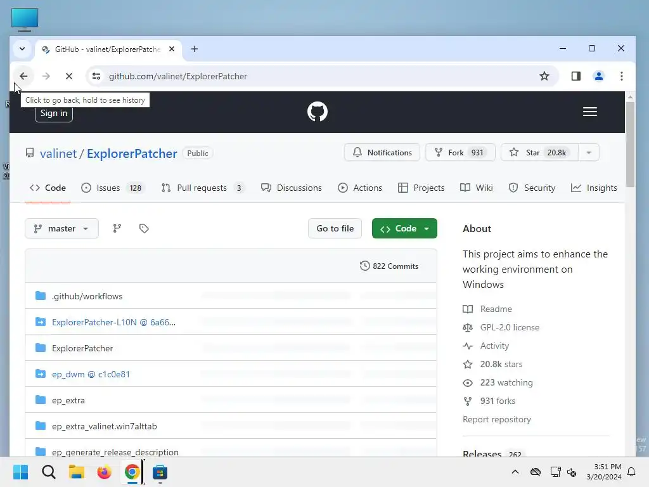Launch File Explorer from taskbar
649x487 pixels.
coord(77,472)
